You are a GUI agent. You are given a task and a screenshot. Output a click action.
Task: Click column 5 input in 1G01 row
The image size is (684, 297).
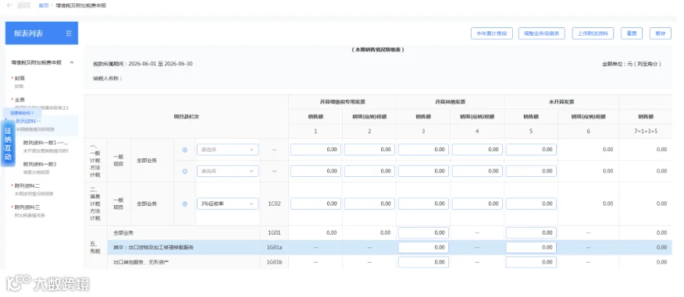[x=531, y=233]
